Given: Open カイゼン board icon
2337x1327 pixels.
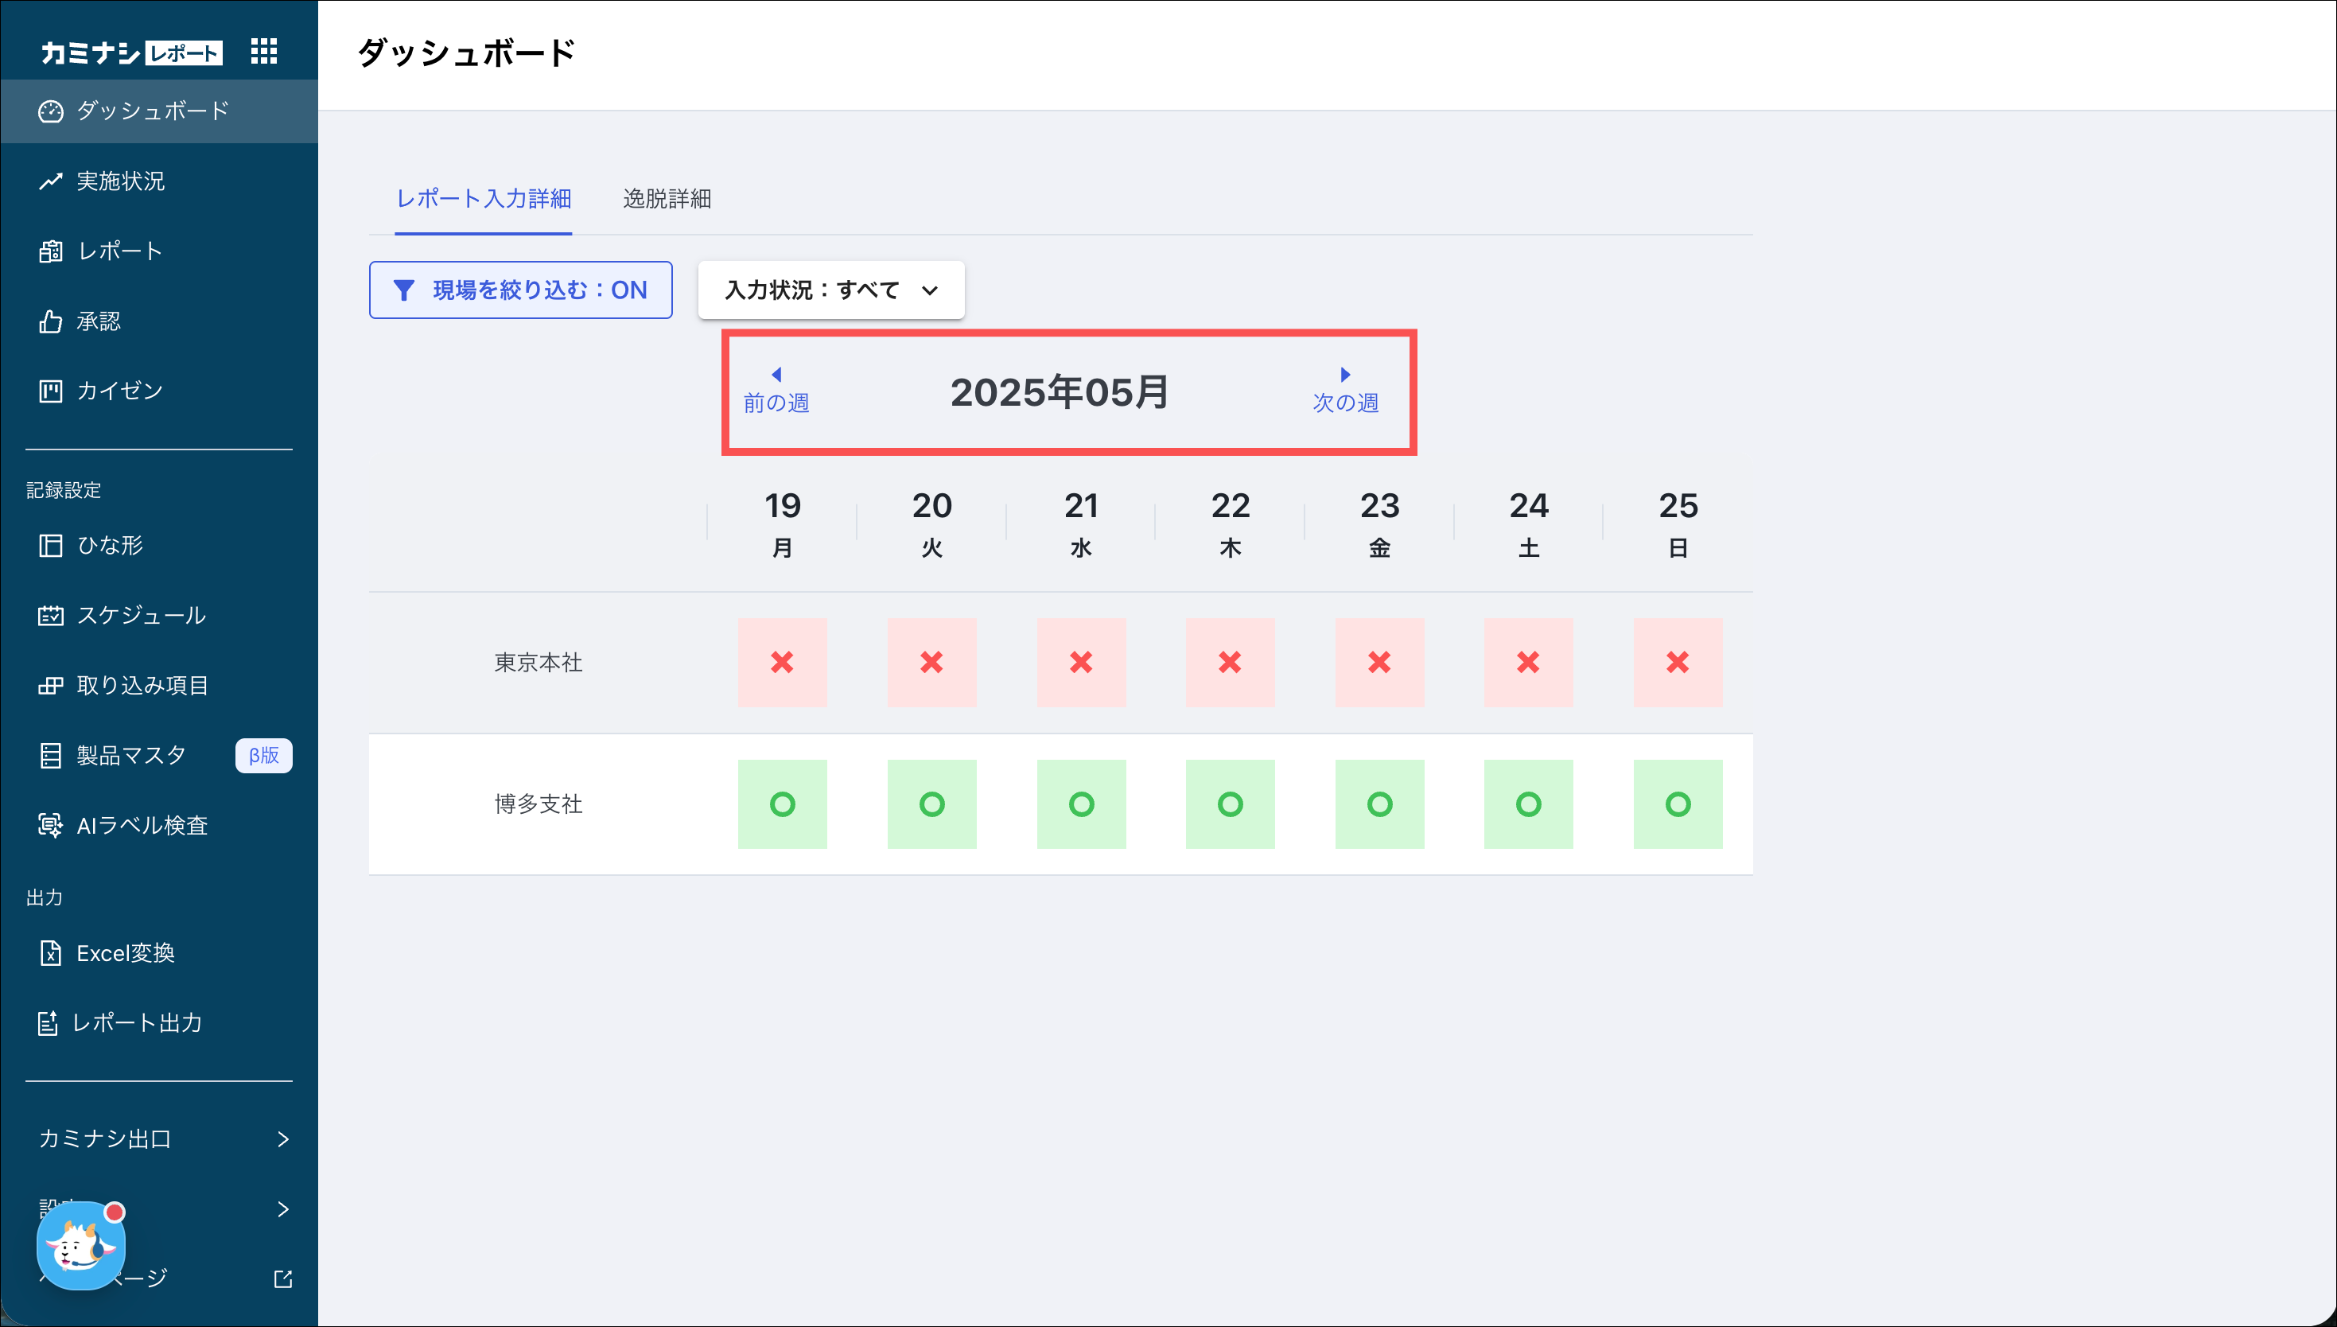Looking at the screenshot, I should click(x=51, y=391).
